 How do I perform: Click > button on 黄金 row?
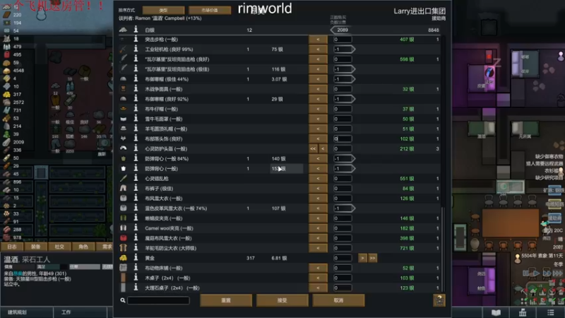coord(362,258)
